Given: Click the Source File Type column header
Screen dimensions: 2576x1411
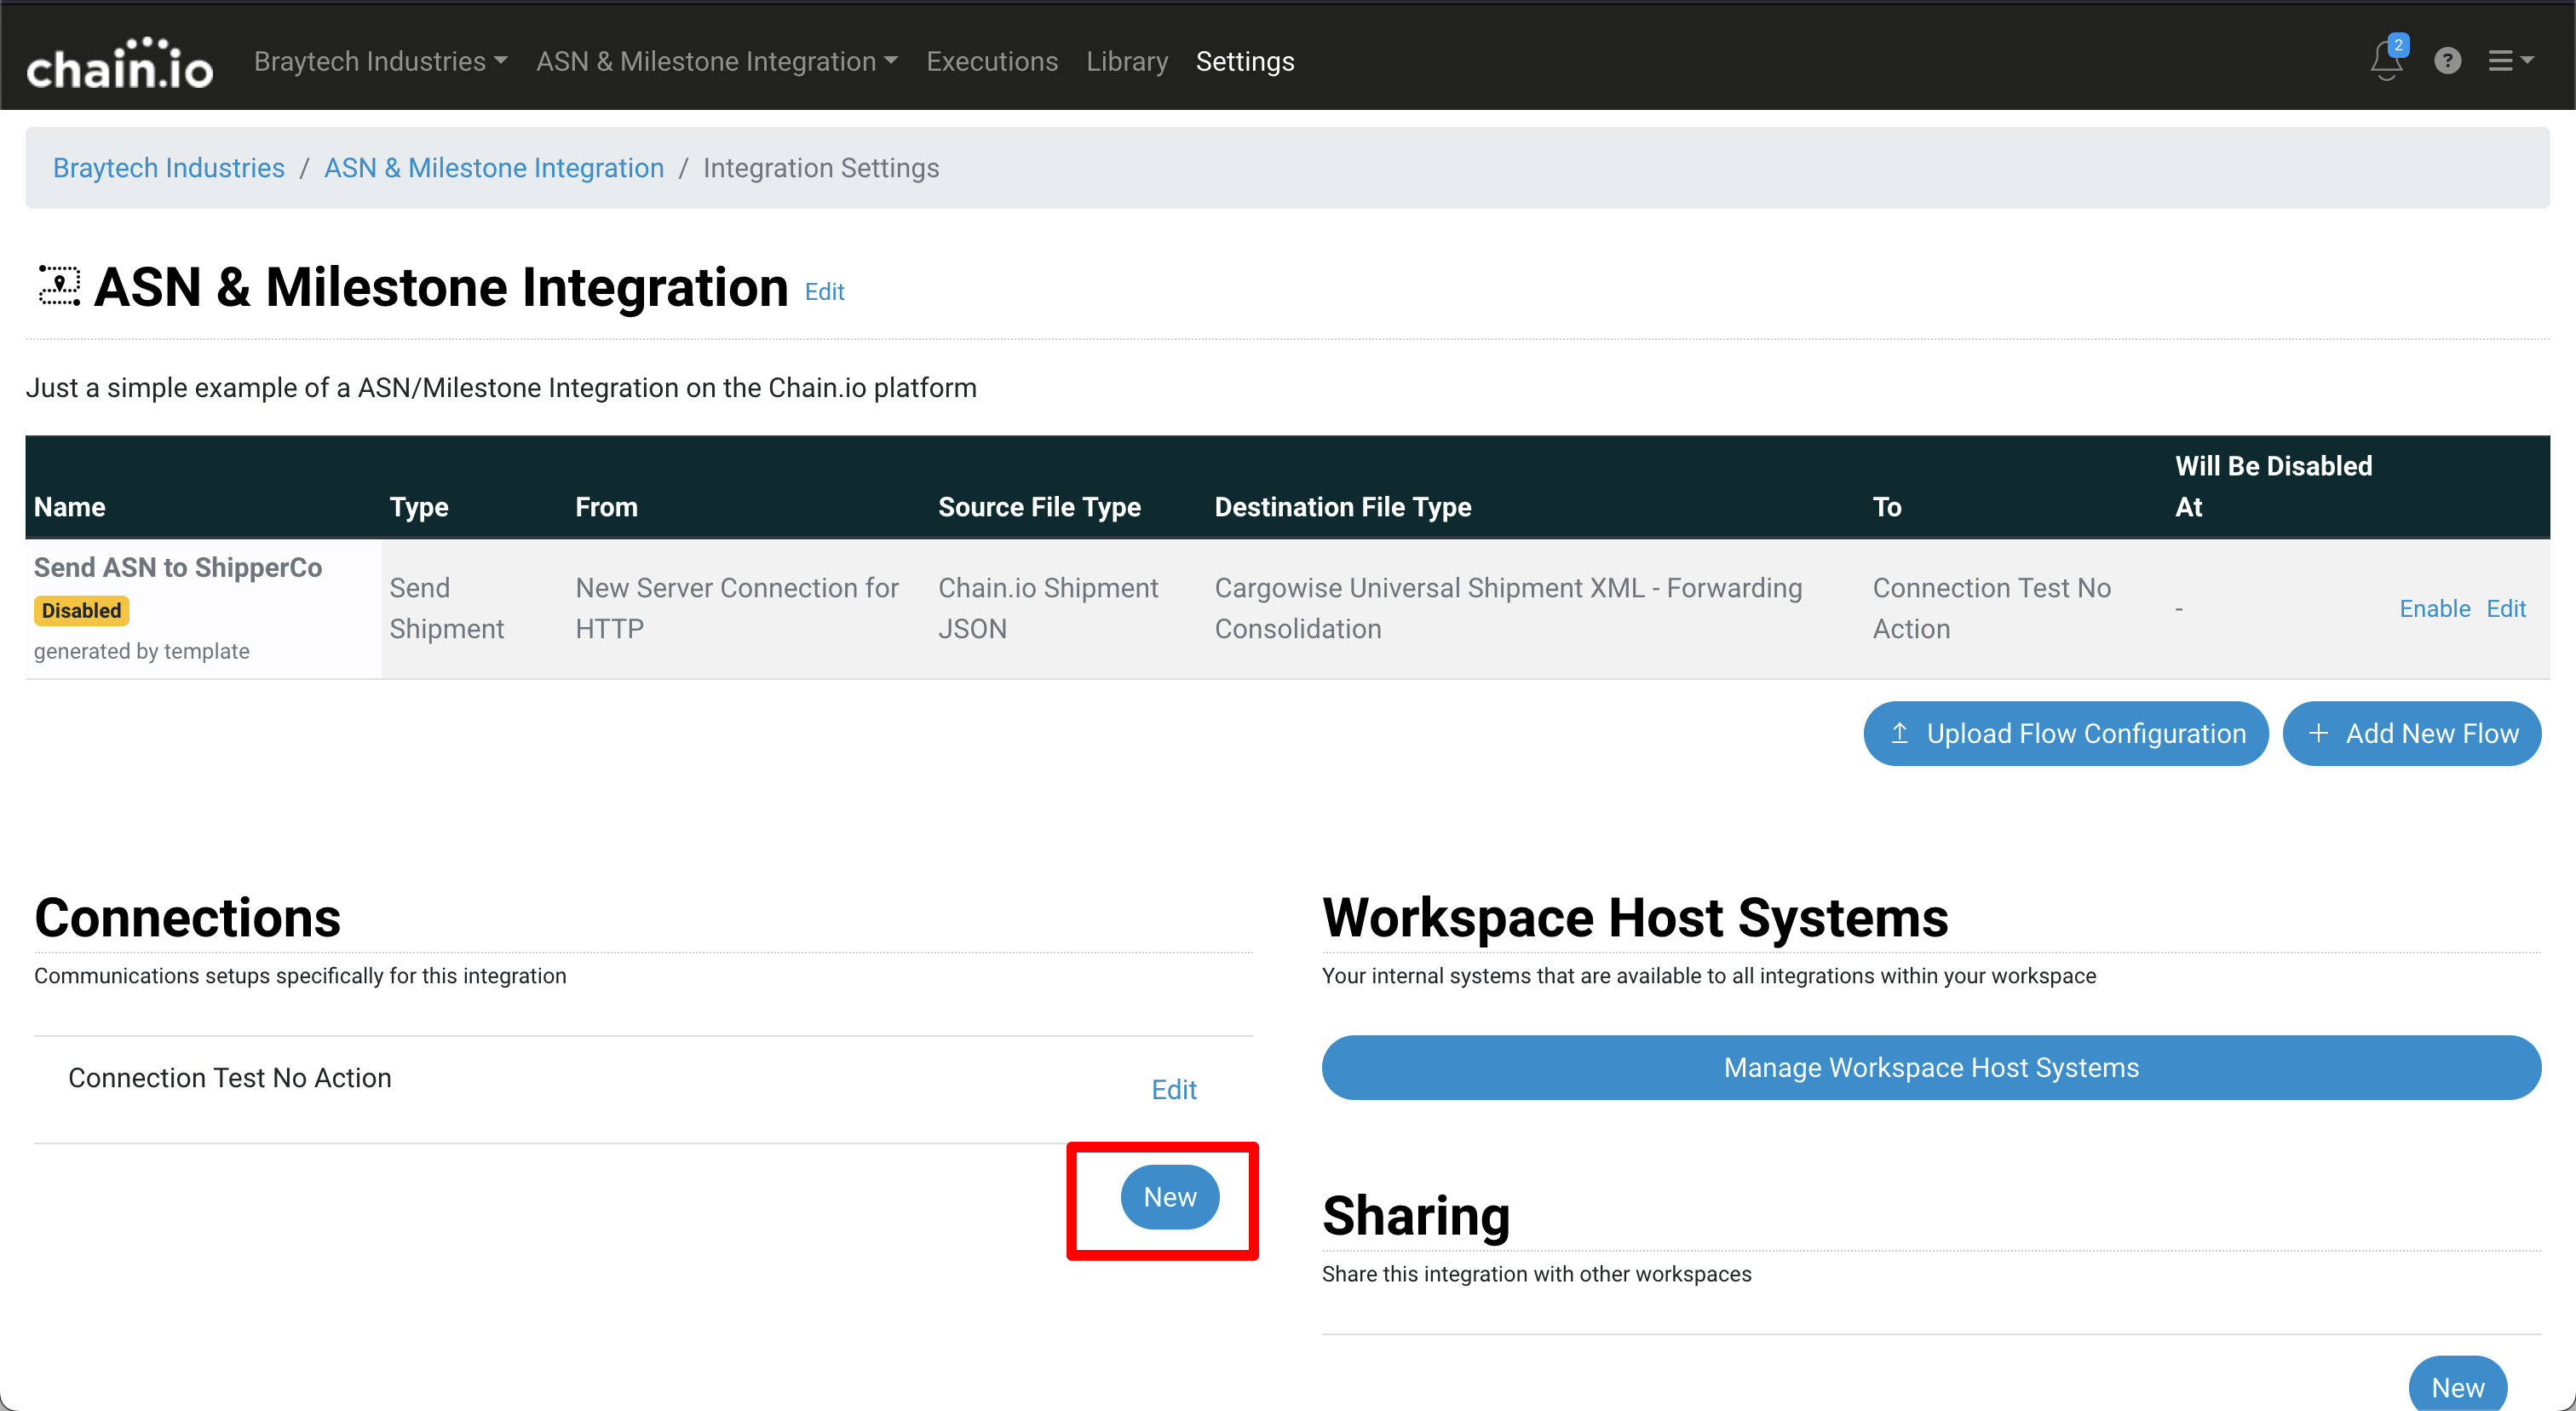Looking at the screenshot, I should pos(1039,507).
